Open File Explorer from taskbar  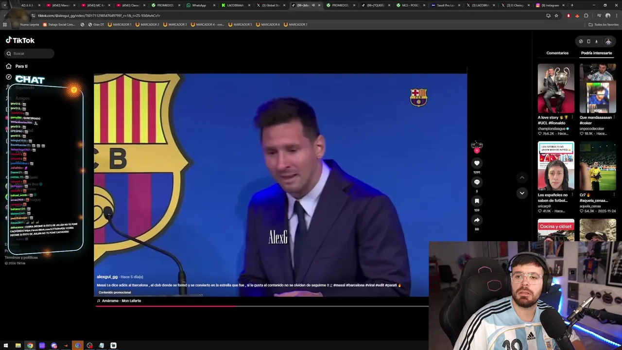coord(18,346)
